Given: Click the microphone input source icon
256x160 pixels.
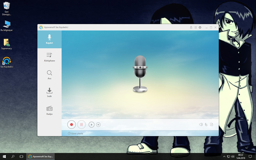Looking at the screenshot, I should [x=206, y=124].
